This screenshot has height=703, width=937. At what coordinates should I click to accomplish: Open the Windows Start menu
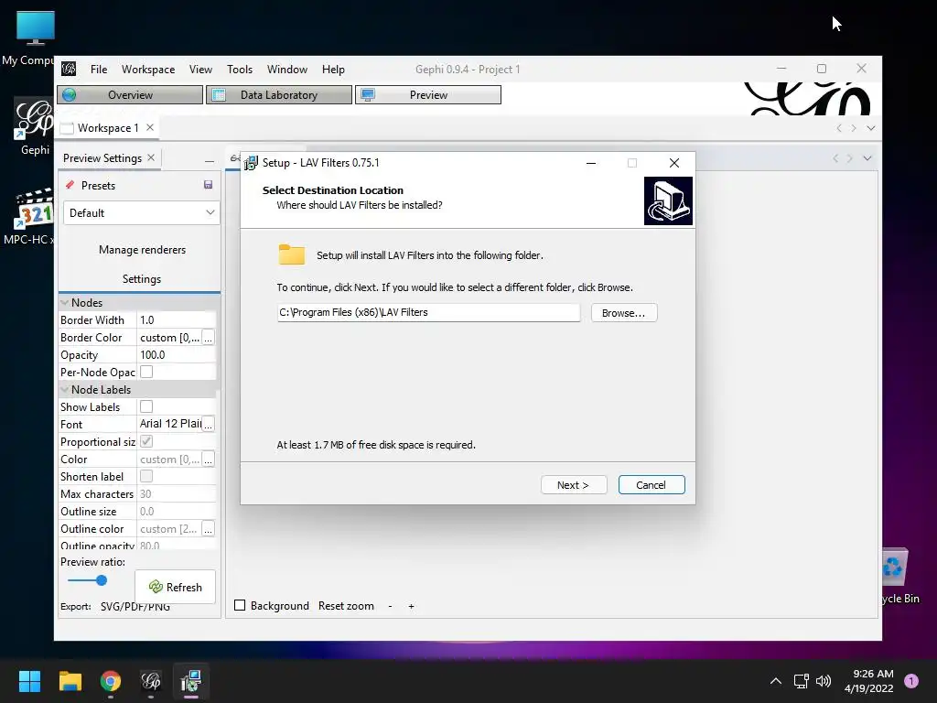[x=29, y=681]
